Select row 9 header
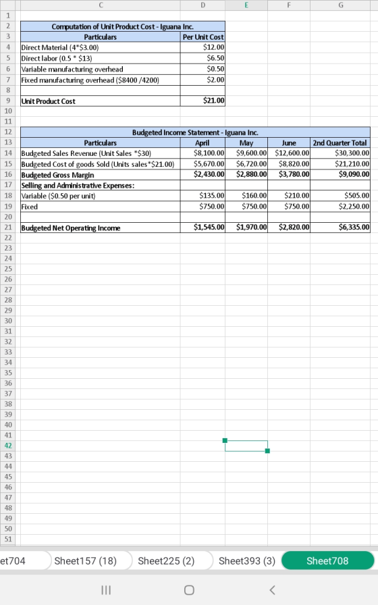Screen dimensions: 378x605 [x=7, y=101]
